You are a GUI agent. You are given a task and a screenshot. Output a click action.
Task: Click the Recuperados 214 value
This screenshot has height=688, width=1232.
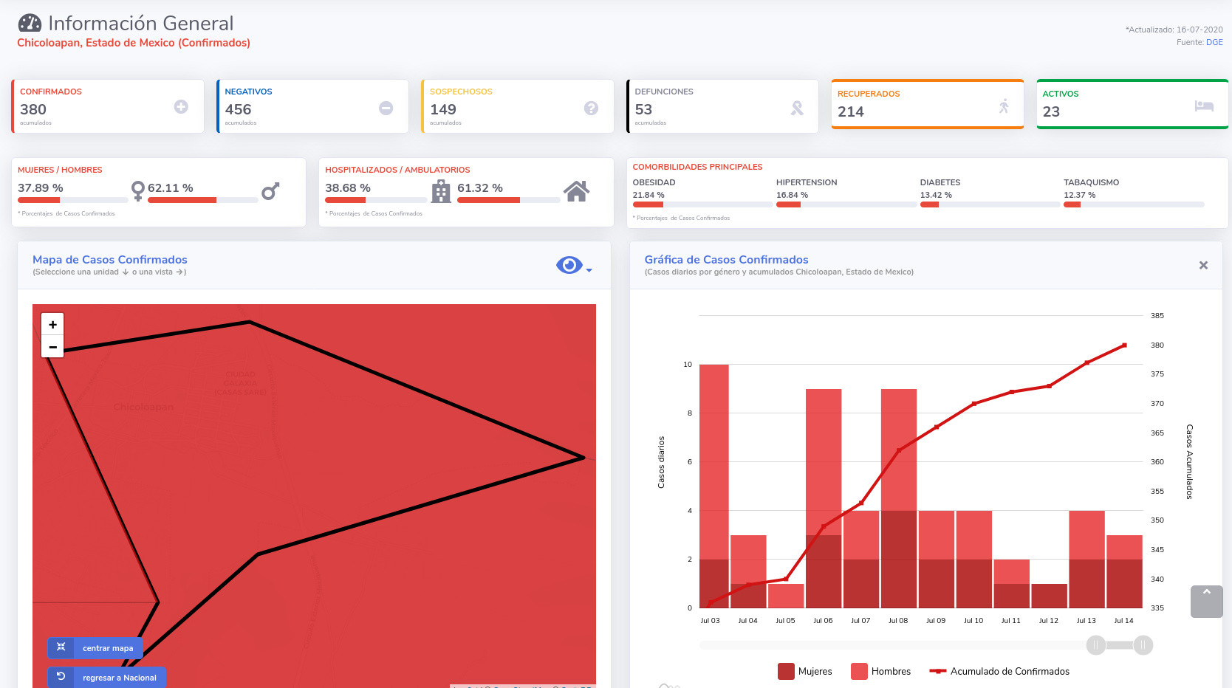tap(851, 111)
